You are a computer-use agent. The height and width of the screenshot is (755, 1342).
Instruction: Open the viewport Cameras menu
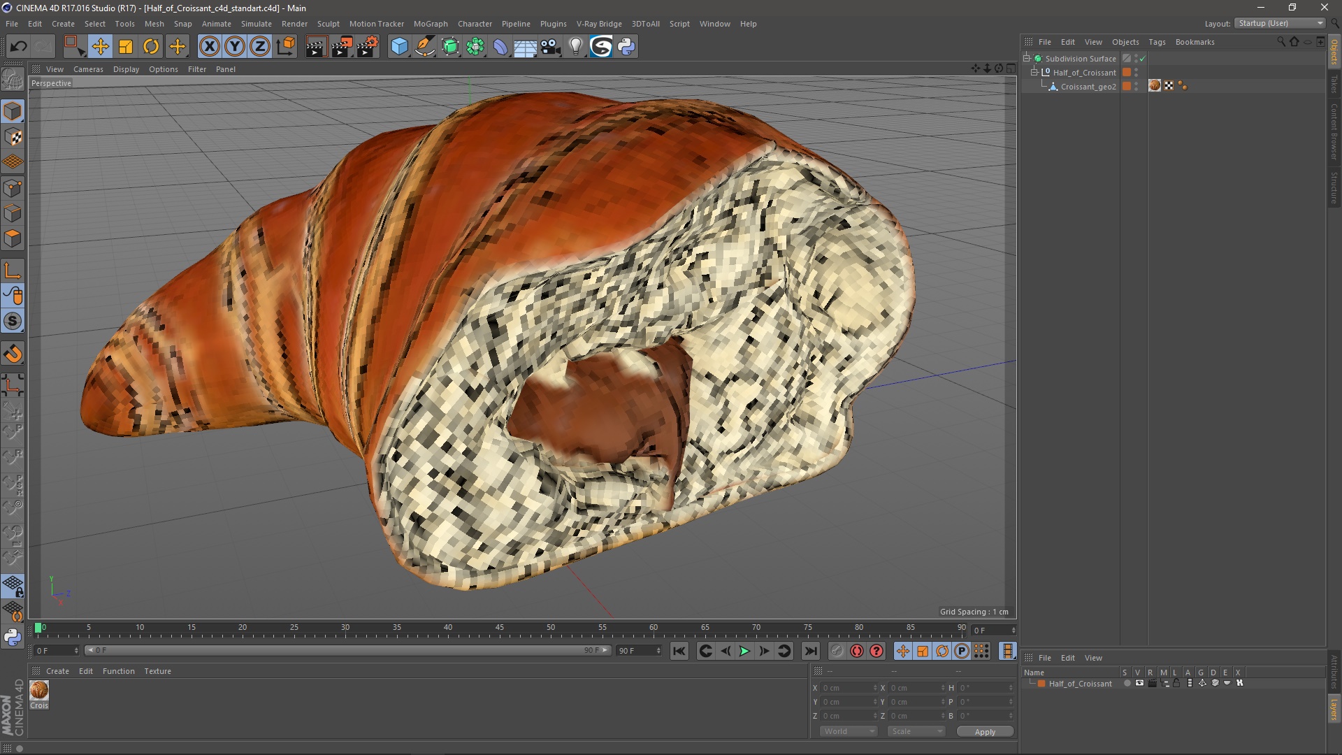click(x=88, y=69)
